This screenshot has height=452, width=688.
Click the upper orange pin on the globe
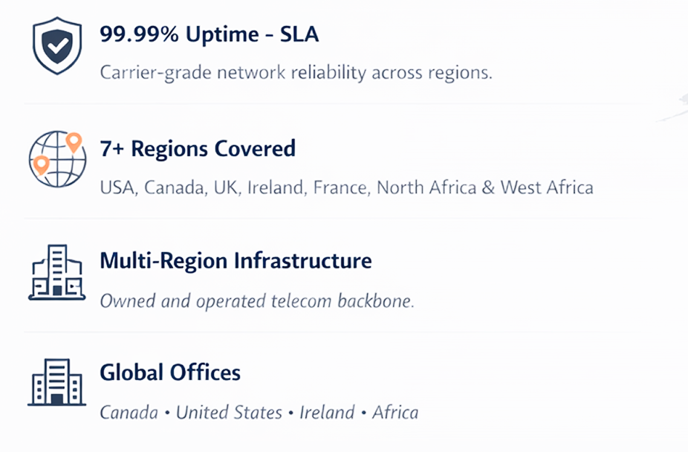click(x=73, y=141)
